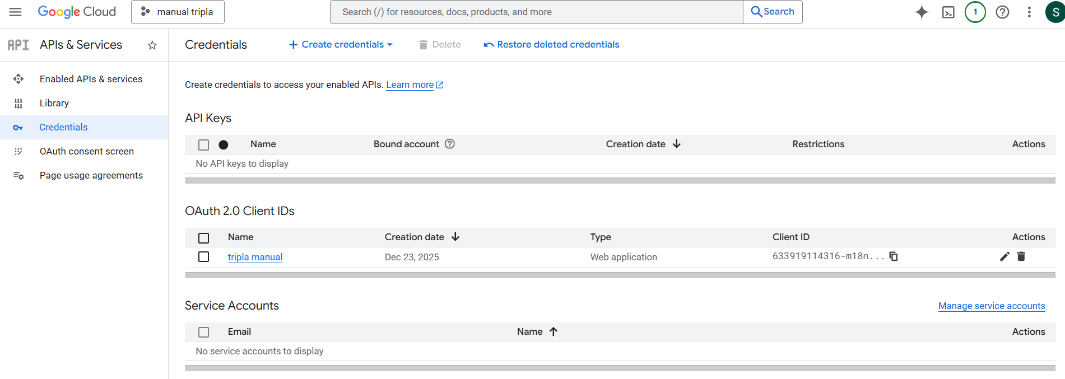Go to Enabled APIs & services
Image resolution: width=1065 pixels, height=379 pixels.
[91, 79]
